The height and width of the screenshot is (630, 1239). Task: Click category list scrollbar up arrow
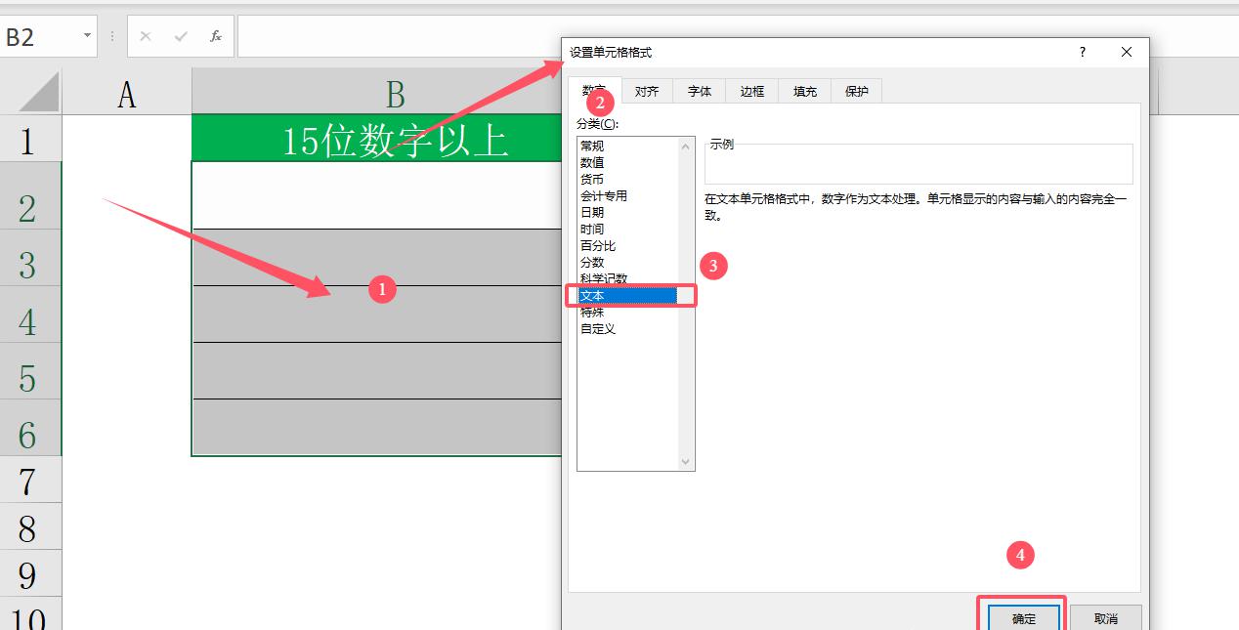pyautogui.click(x=685, y=147)
